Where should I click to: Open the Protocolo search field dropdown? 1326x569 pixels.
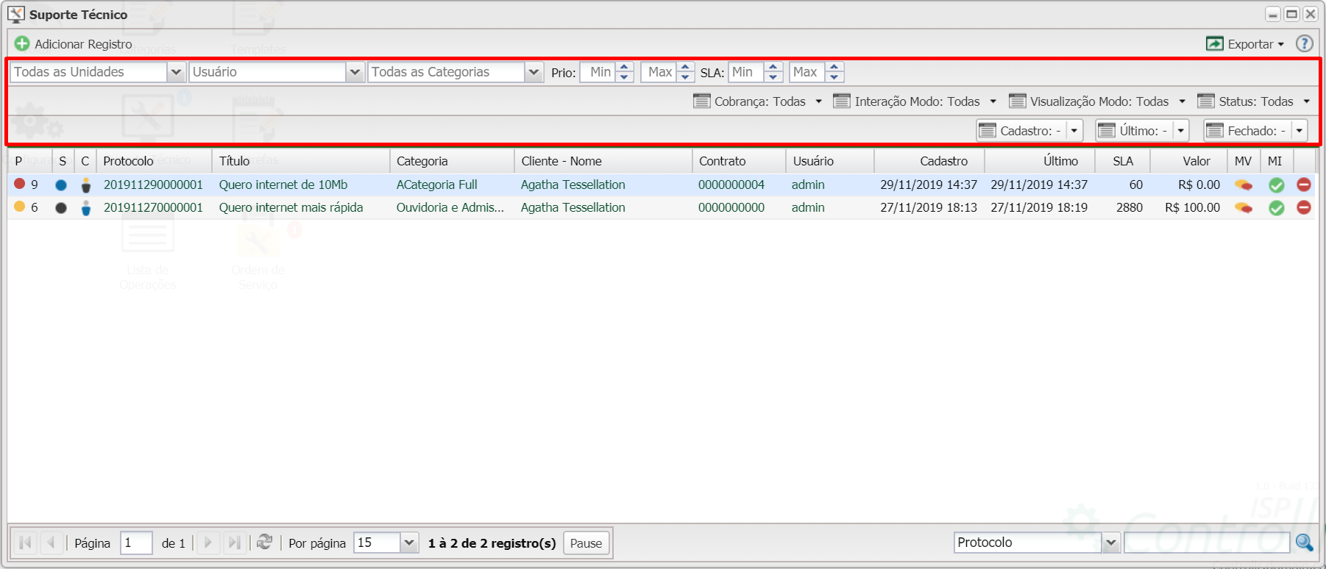click(x=1111, y=543)
